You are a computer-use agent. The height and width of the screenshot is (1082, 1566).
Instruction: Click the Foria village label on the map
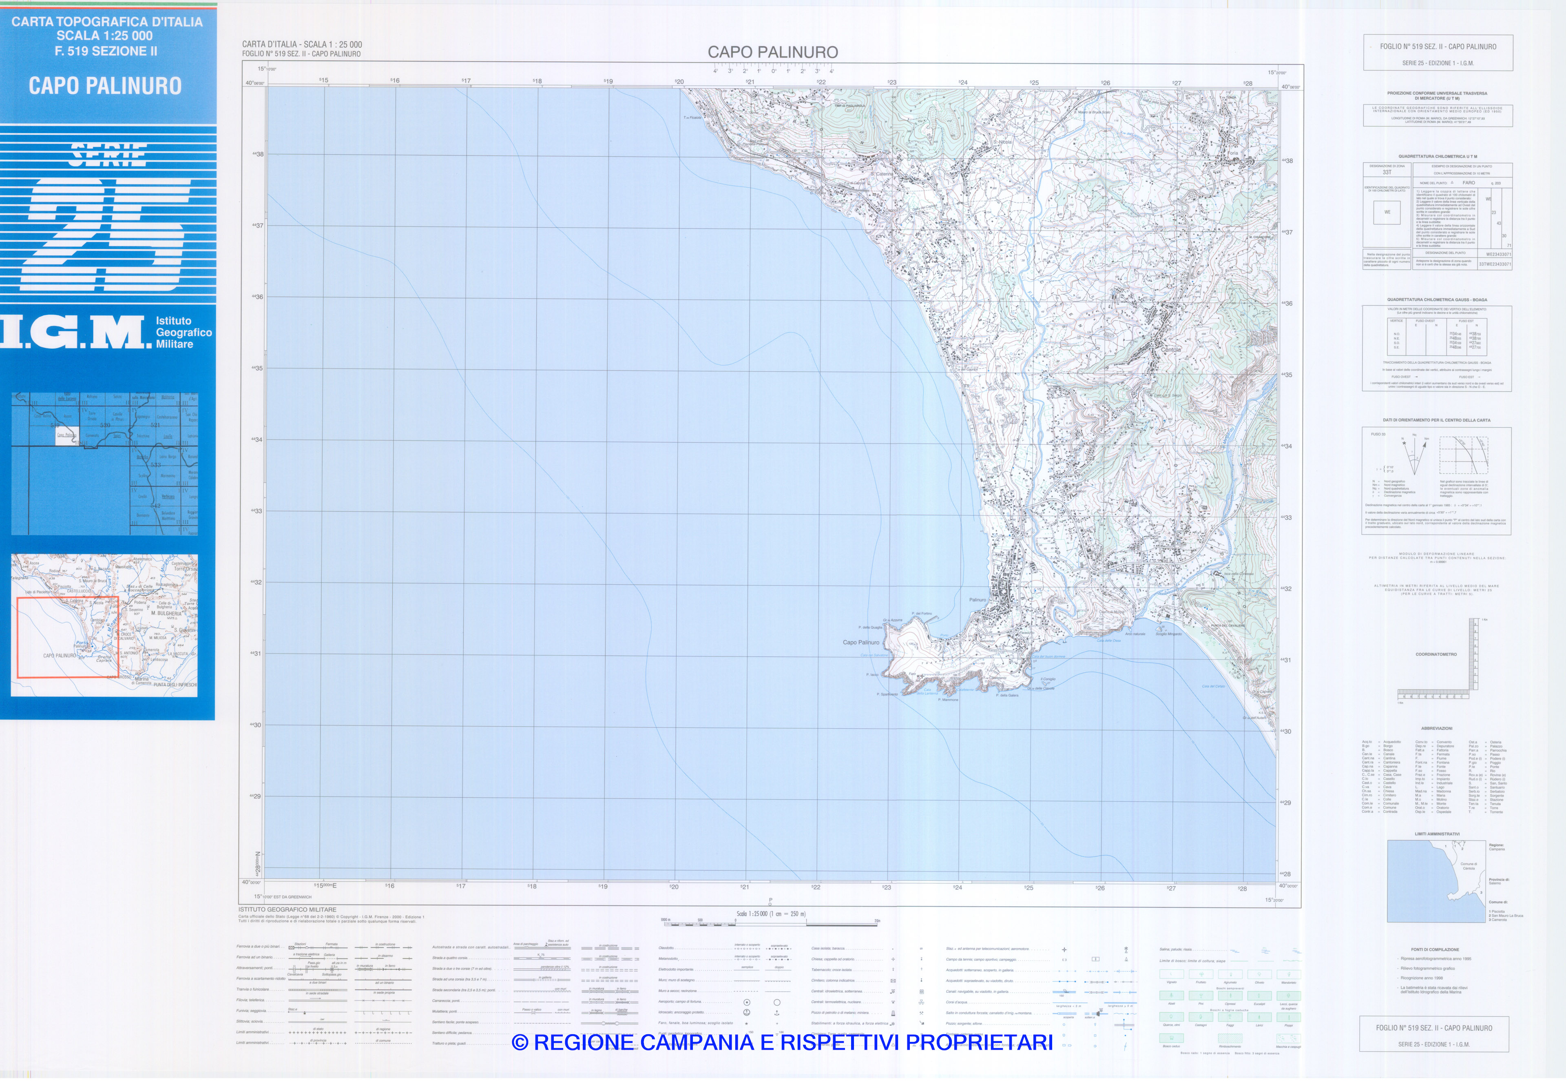[1232, 153]
